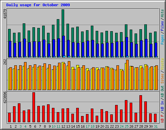
Task: Click the yellow Visits bar for day 25
Action: click(125, 76)
